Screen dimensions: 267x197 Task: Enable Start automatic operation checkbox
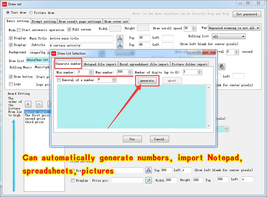[x=19, y=30]
